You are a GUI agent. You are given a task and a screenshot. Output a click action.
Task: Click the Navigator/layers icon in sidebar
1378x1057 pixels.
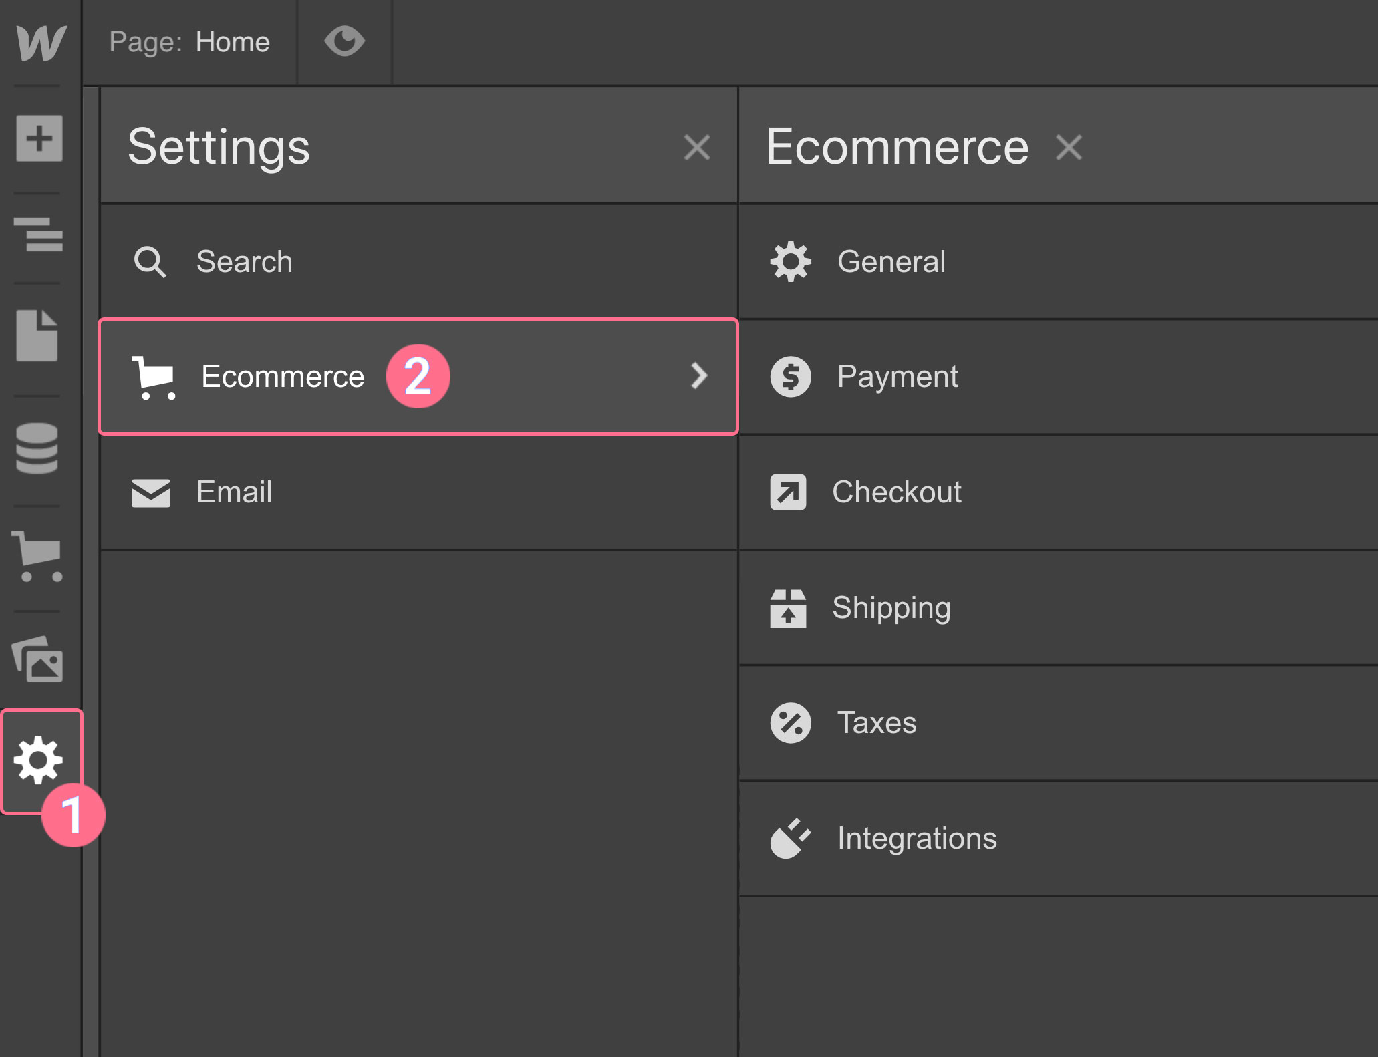tap(39, 228)
